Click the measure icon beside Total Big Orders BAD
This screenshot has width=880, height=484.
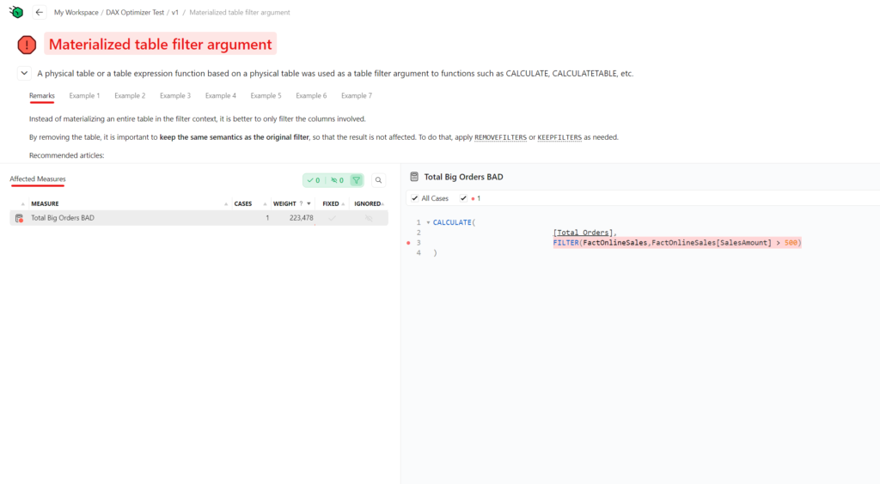pos(19,218)
